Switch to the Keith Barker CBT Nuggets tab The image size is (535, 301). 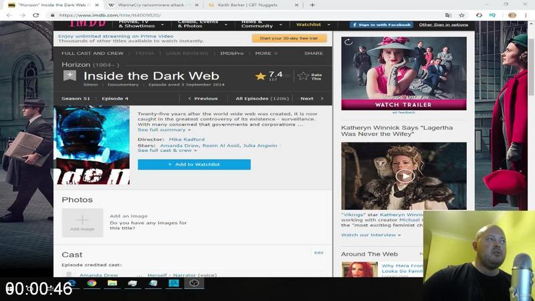[x=253, y=5]
